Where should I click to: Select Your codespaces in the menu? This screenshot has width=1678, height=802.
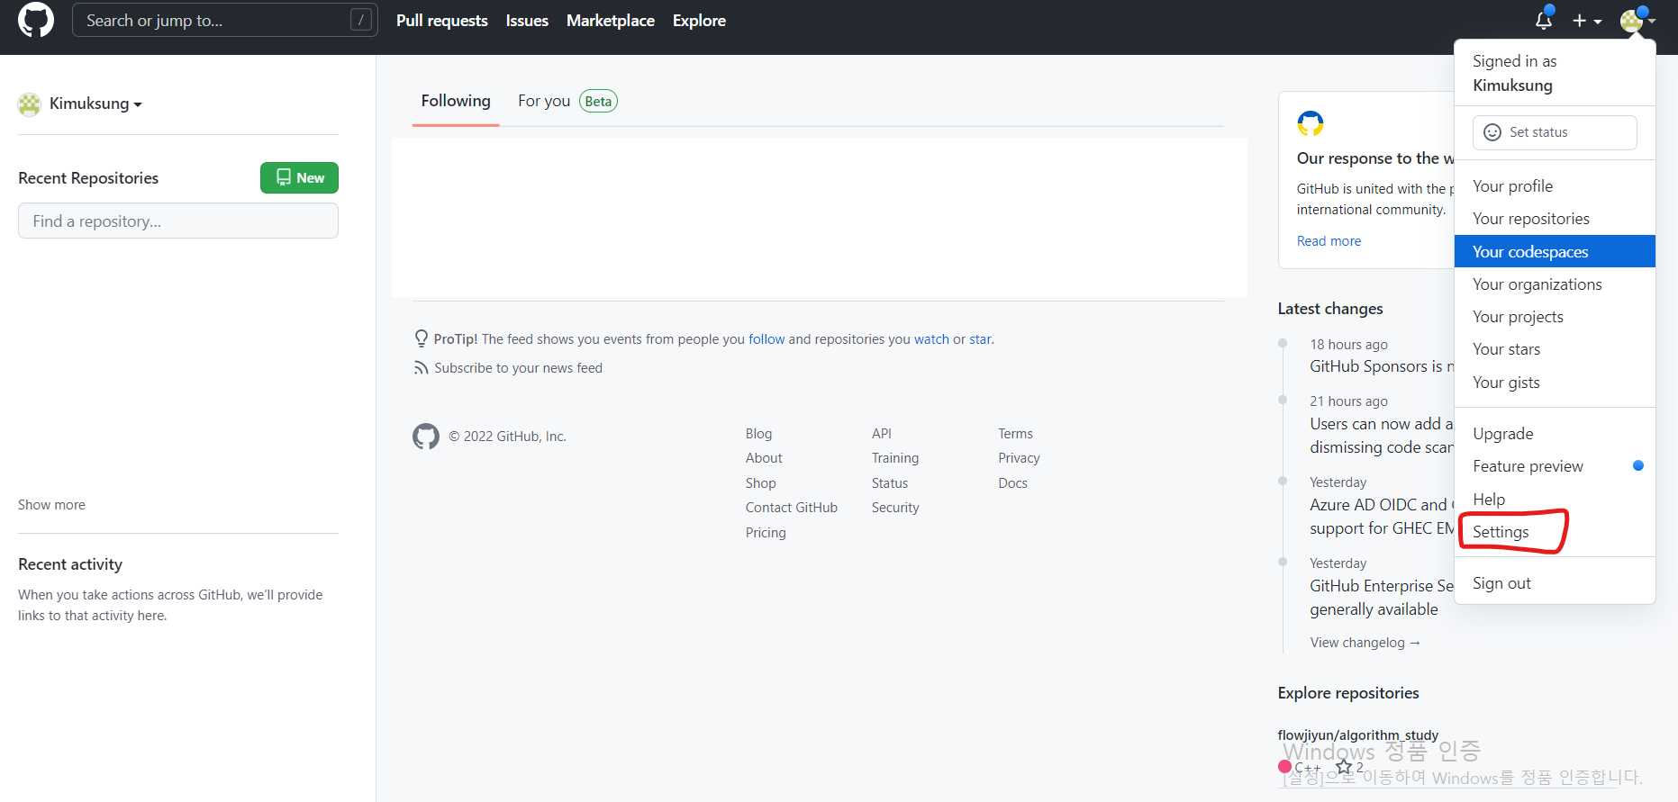[1555, 251]
